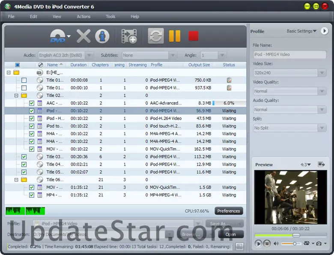Check the Title 01 00:00:08 checkbox

pyautogui.click(x=24, y=80)
